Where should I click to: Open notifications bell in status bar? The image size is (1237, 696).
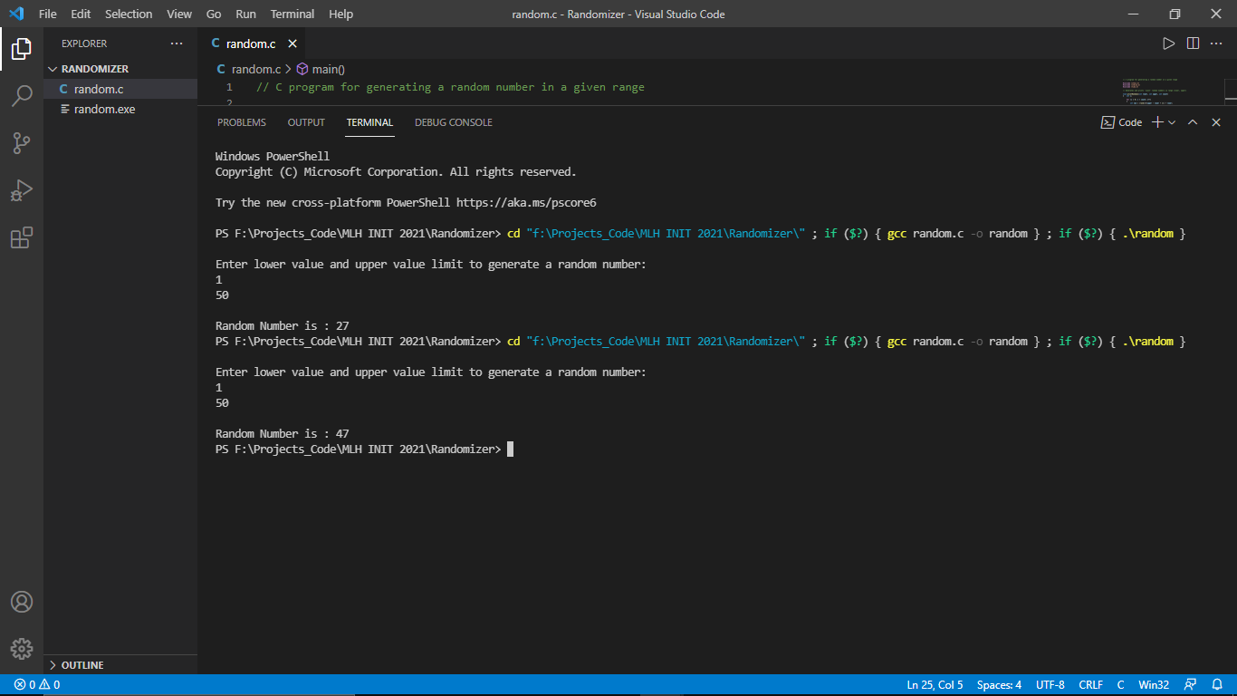(x=1217, y=685)
